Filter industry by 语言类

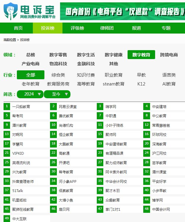[x=169, y=75]
